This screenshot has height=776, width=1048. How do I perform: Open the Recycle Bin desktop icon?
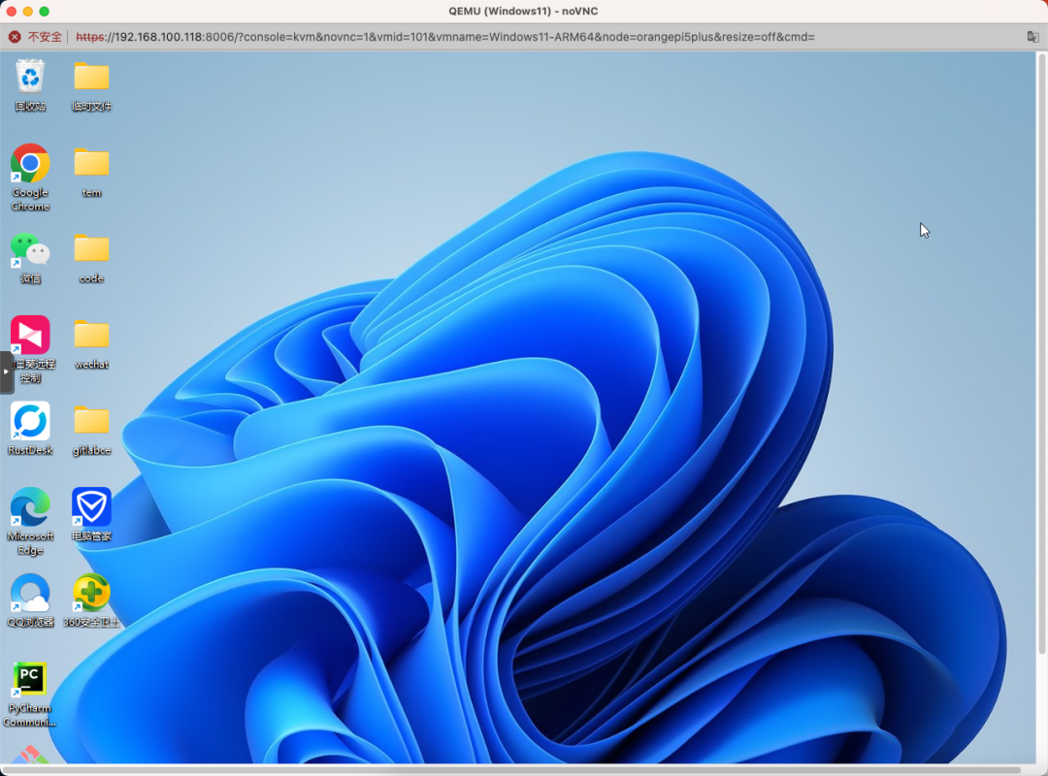pyautogui.click(x=30, y=78)
